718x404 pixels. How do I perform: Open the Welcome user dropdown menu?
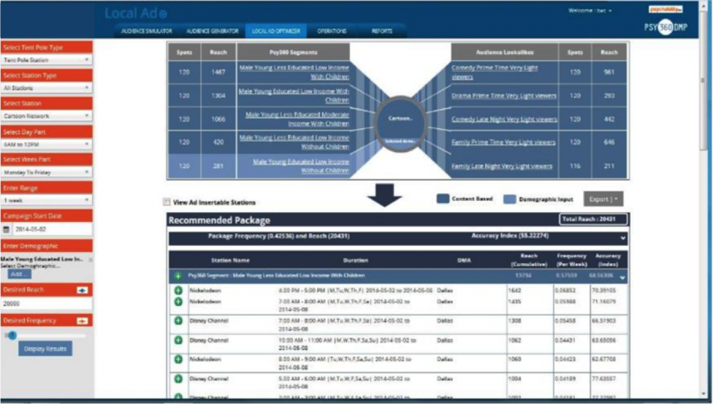tap(590, 11)
